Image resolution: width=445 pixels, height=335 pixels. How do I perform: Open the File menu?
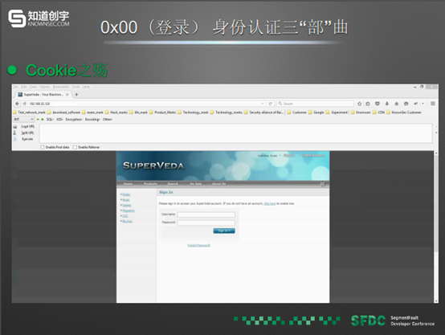click(x=15, y=87)
